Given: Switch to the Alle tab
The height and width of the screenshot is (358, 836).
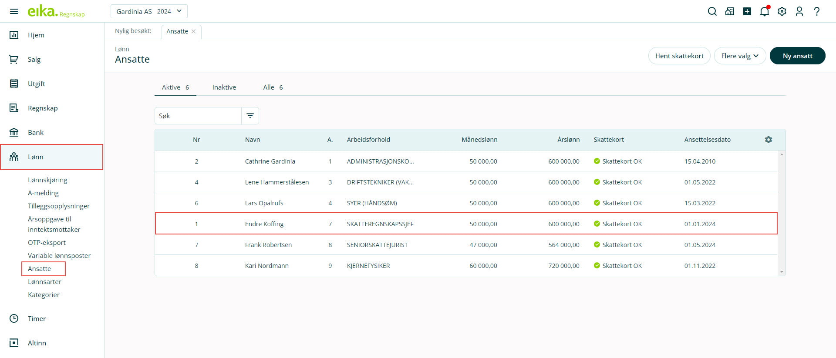Looking at the screenshot, I should coord(273,87).
